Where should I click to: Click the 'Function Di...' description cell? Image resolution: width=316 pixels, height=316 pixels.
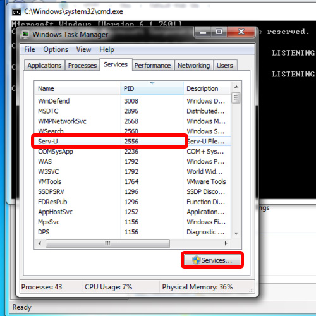(206, 202)
